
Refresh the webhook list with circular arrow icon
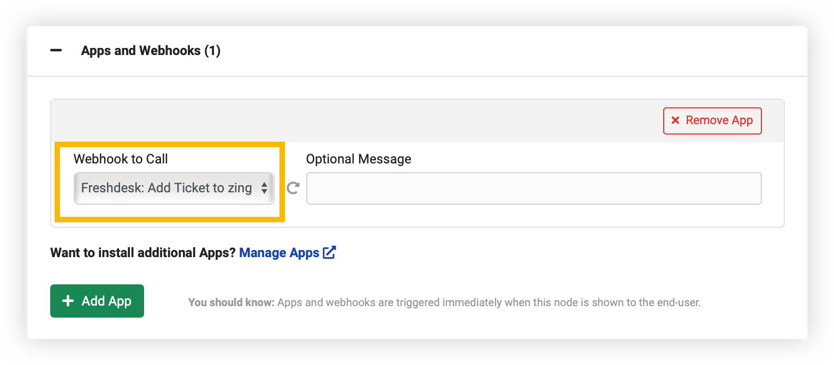tap(293, 188)
